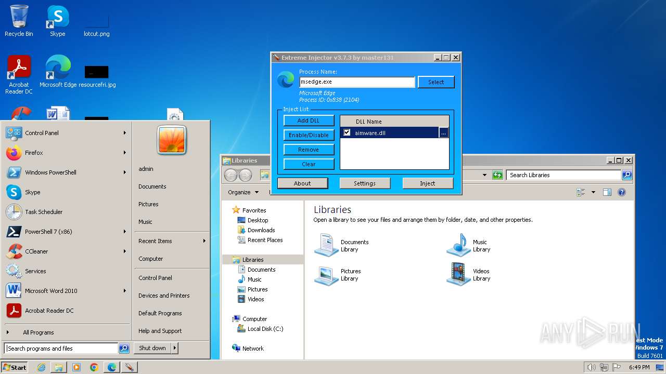
Task: Open the Shut down options arrow
Action: coord(175,349)
